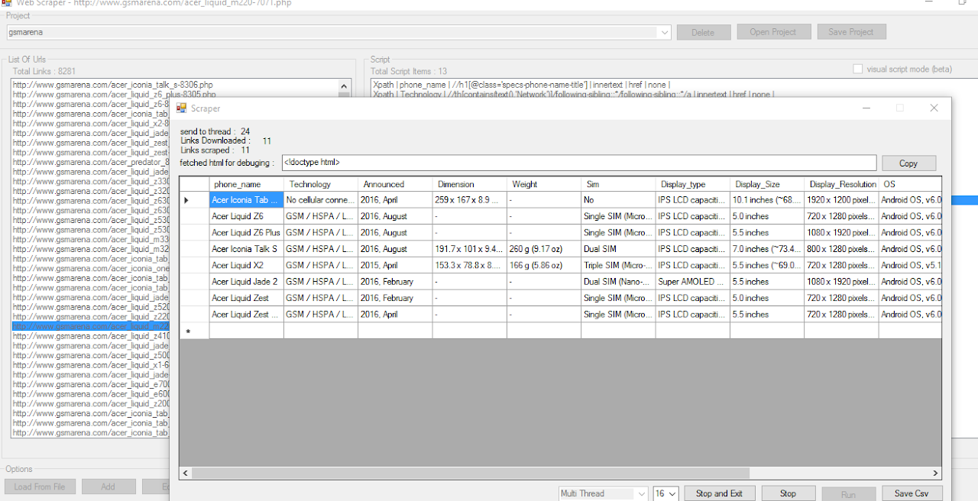The width and height of the screenshot is (978, 501).
Task: Sort by the Sim column header
Action: (618, 184)
